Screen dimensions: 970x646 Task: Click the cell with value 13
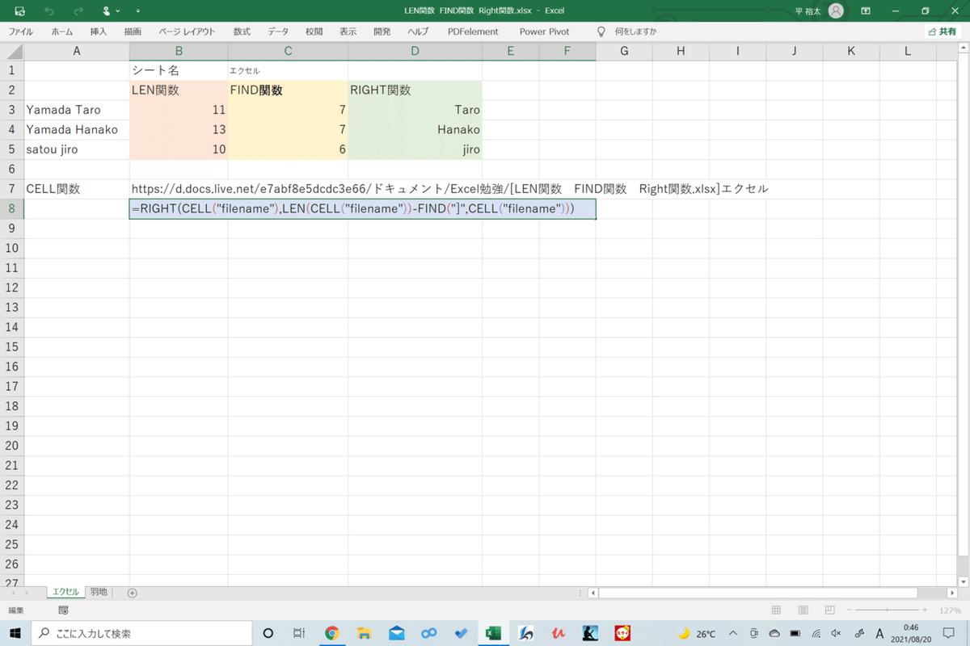[x=178, y=129]
